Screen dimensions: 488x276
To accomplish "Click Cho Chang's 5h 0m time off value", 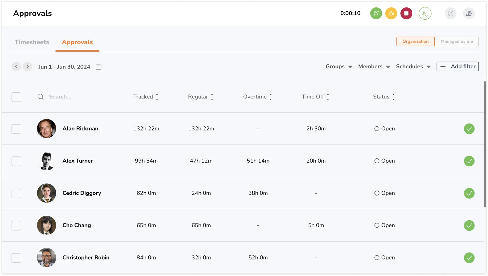I will (316, 225).
